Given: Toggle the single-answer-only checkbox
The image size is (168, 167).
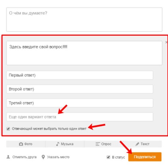Looking at the screenshot, I should click(x=8, y=129).
